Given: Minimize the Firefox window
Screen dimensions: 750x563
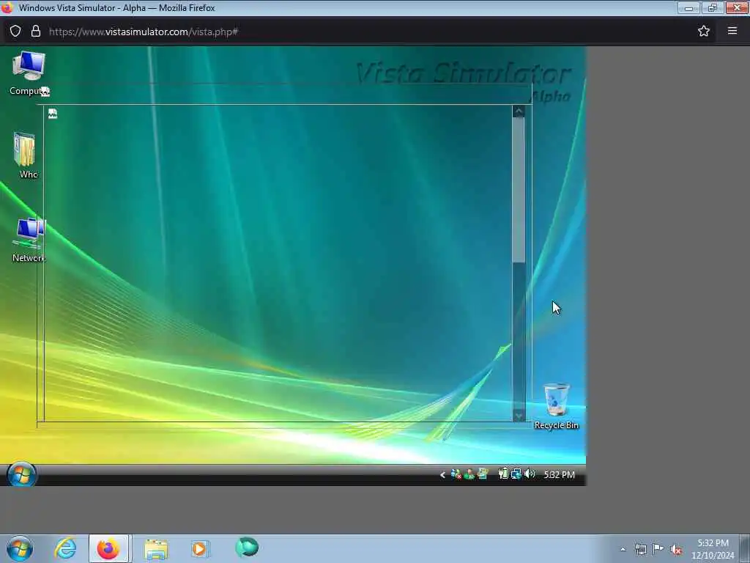Looking at the screenshot, I should click(688, 8).
